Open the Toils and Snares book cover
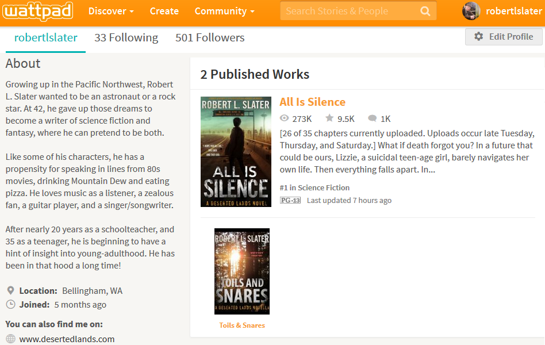Image resolution: width=545 pixels, height=345 pixels. [x=242, y=271]
